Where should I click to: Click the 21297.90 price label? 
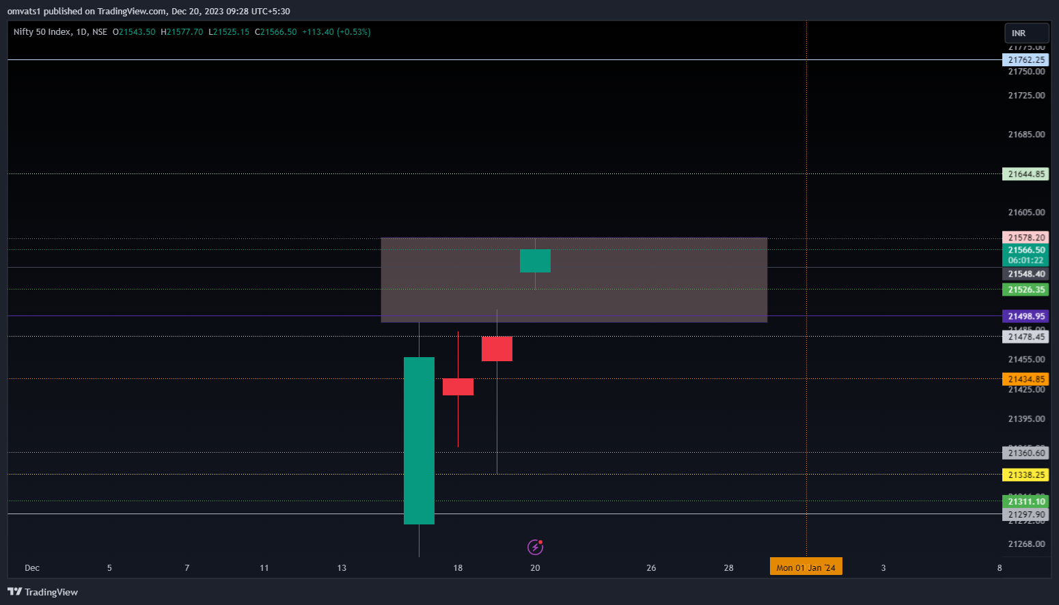pyautogui.click(x=1026, y=515)
